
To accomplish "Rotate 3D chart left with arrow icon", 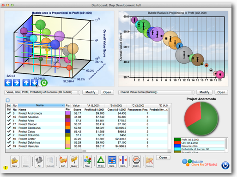I will (x=8, y=83).
